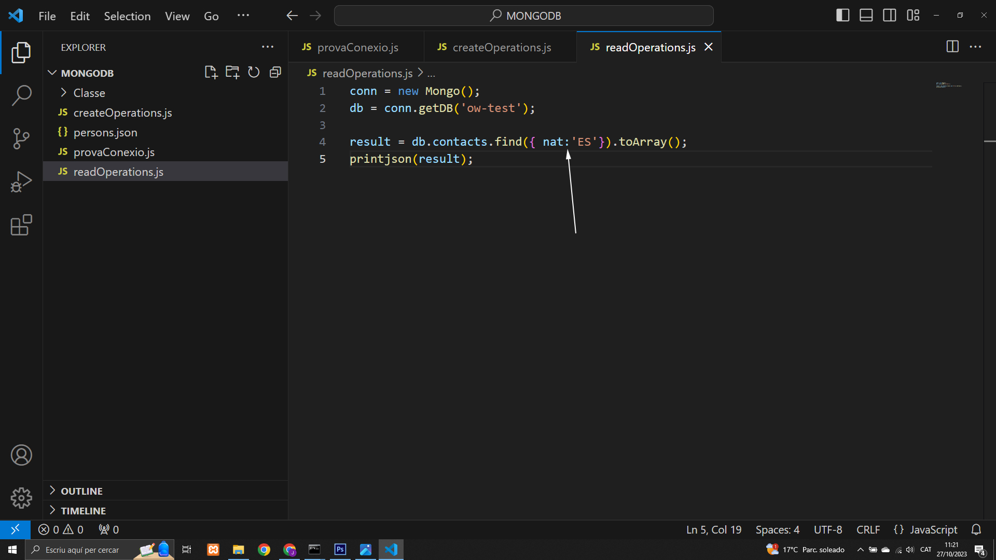This screenshot has width=996, height=560.
Task: Open the Search view in activity bar
Action: coord(21,95)
